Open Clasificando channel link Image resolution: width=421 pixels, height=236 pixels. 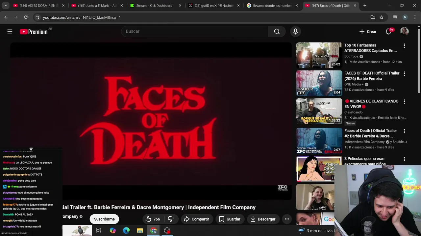(x=354, y=112)
